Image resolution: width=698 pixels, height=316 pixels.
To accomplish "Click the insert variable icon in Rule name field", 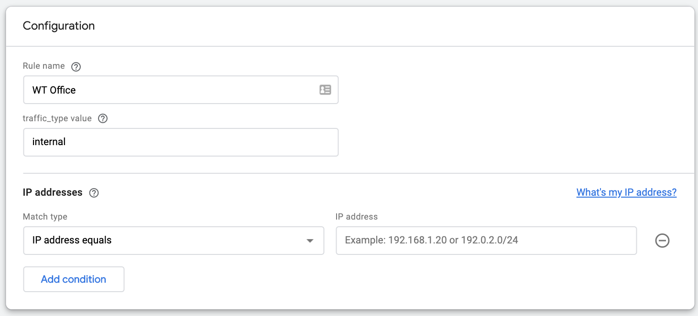I will (x=325, y=90).
